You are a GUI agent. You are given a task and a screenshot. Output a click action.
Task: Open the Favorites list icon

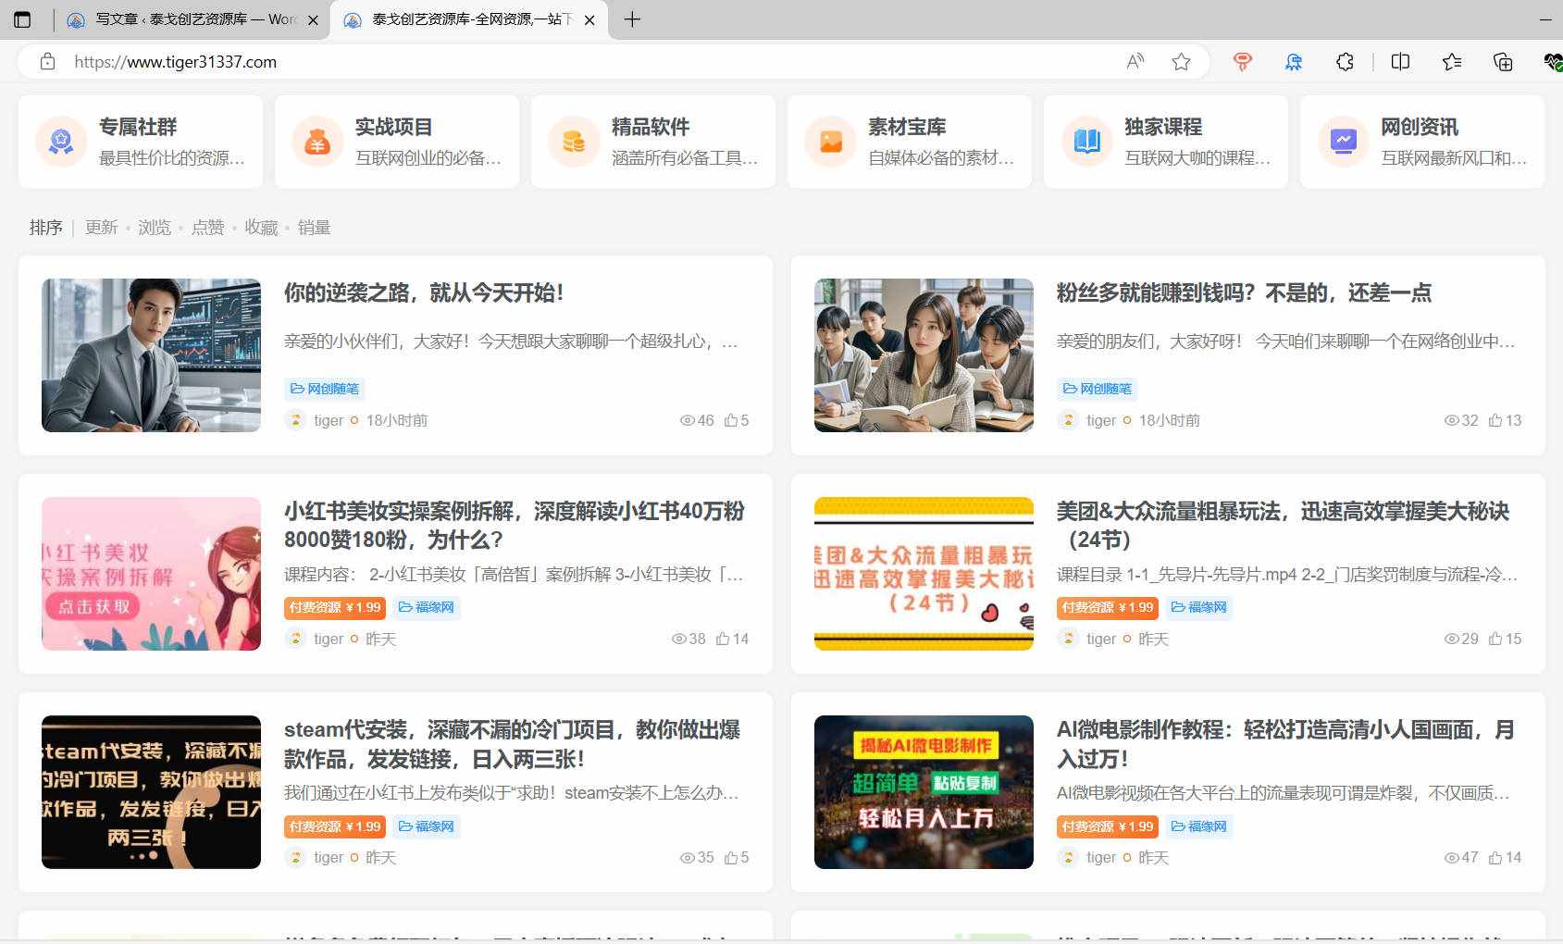tap(1452, 62)
